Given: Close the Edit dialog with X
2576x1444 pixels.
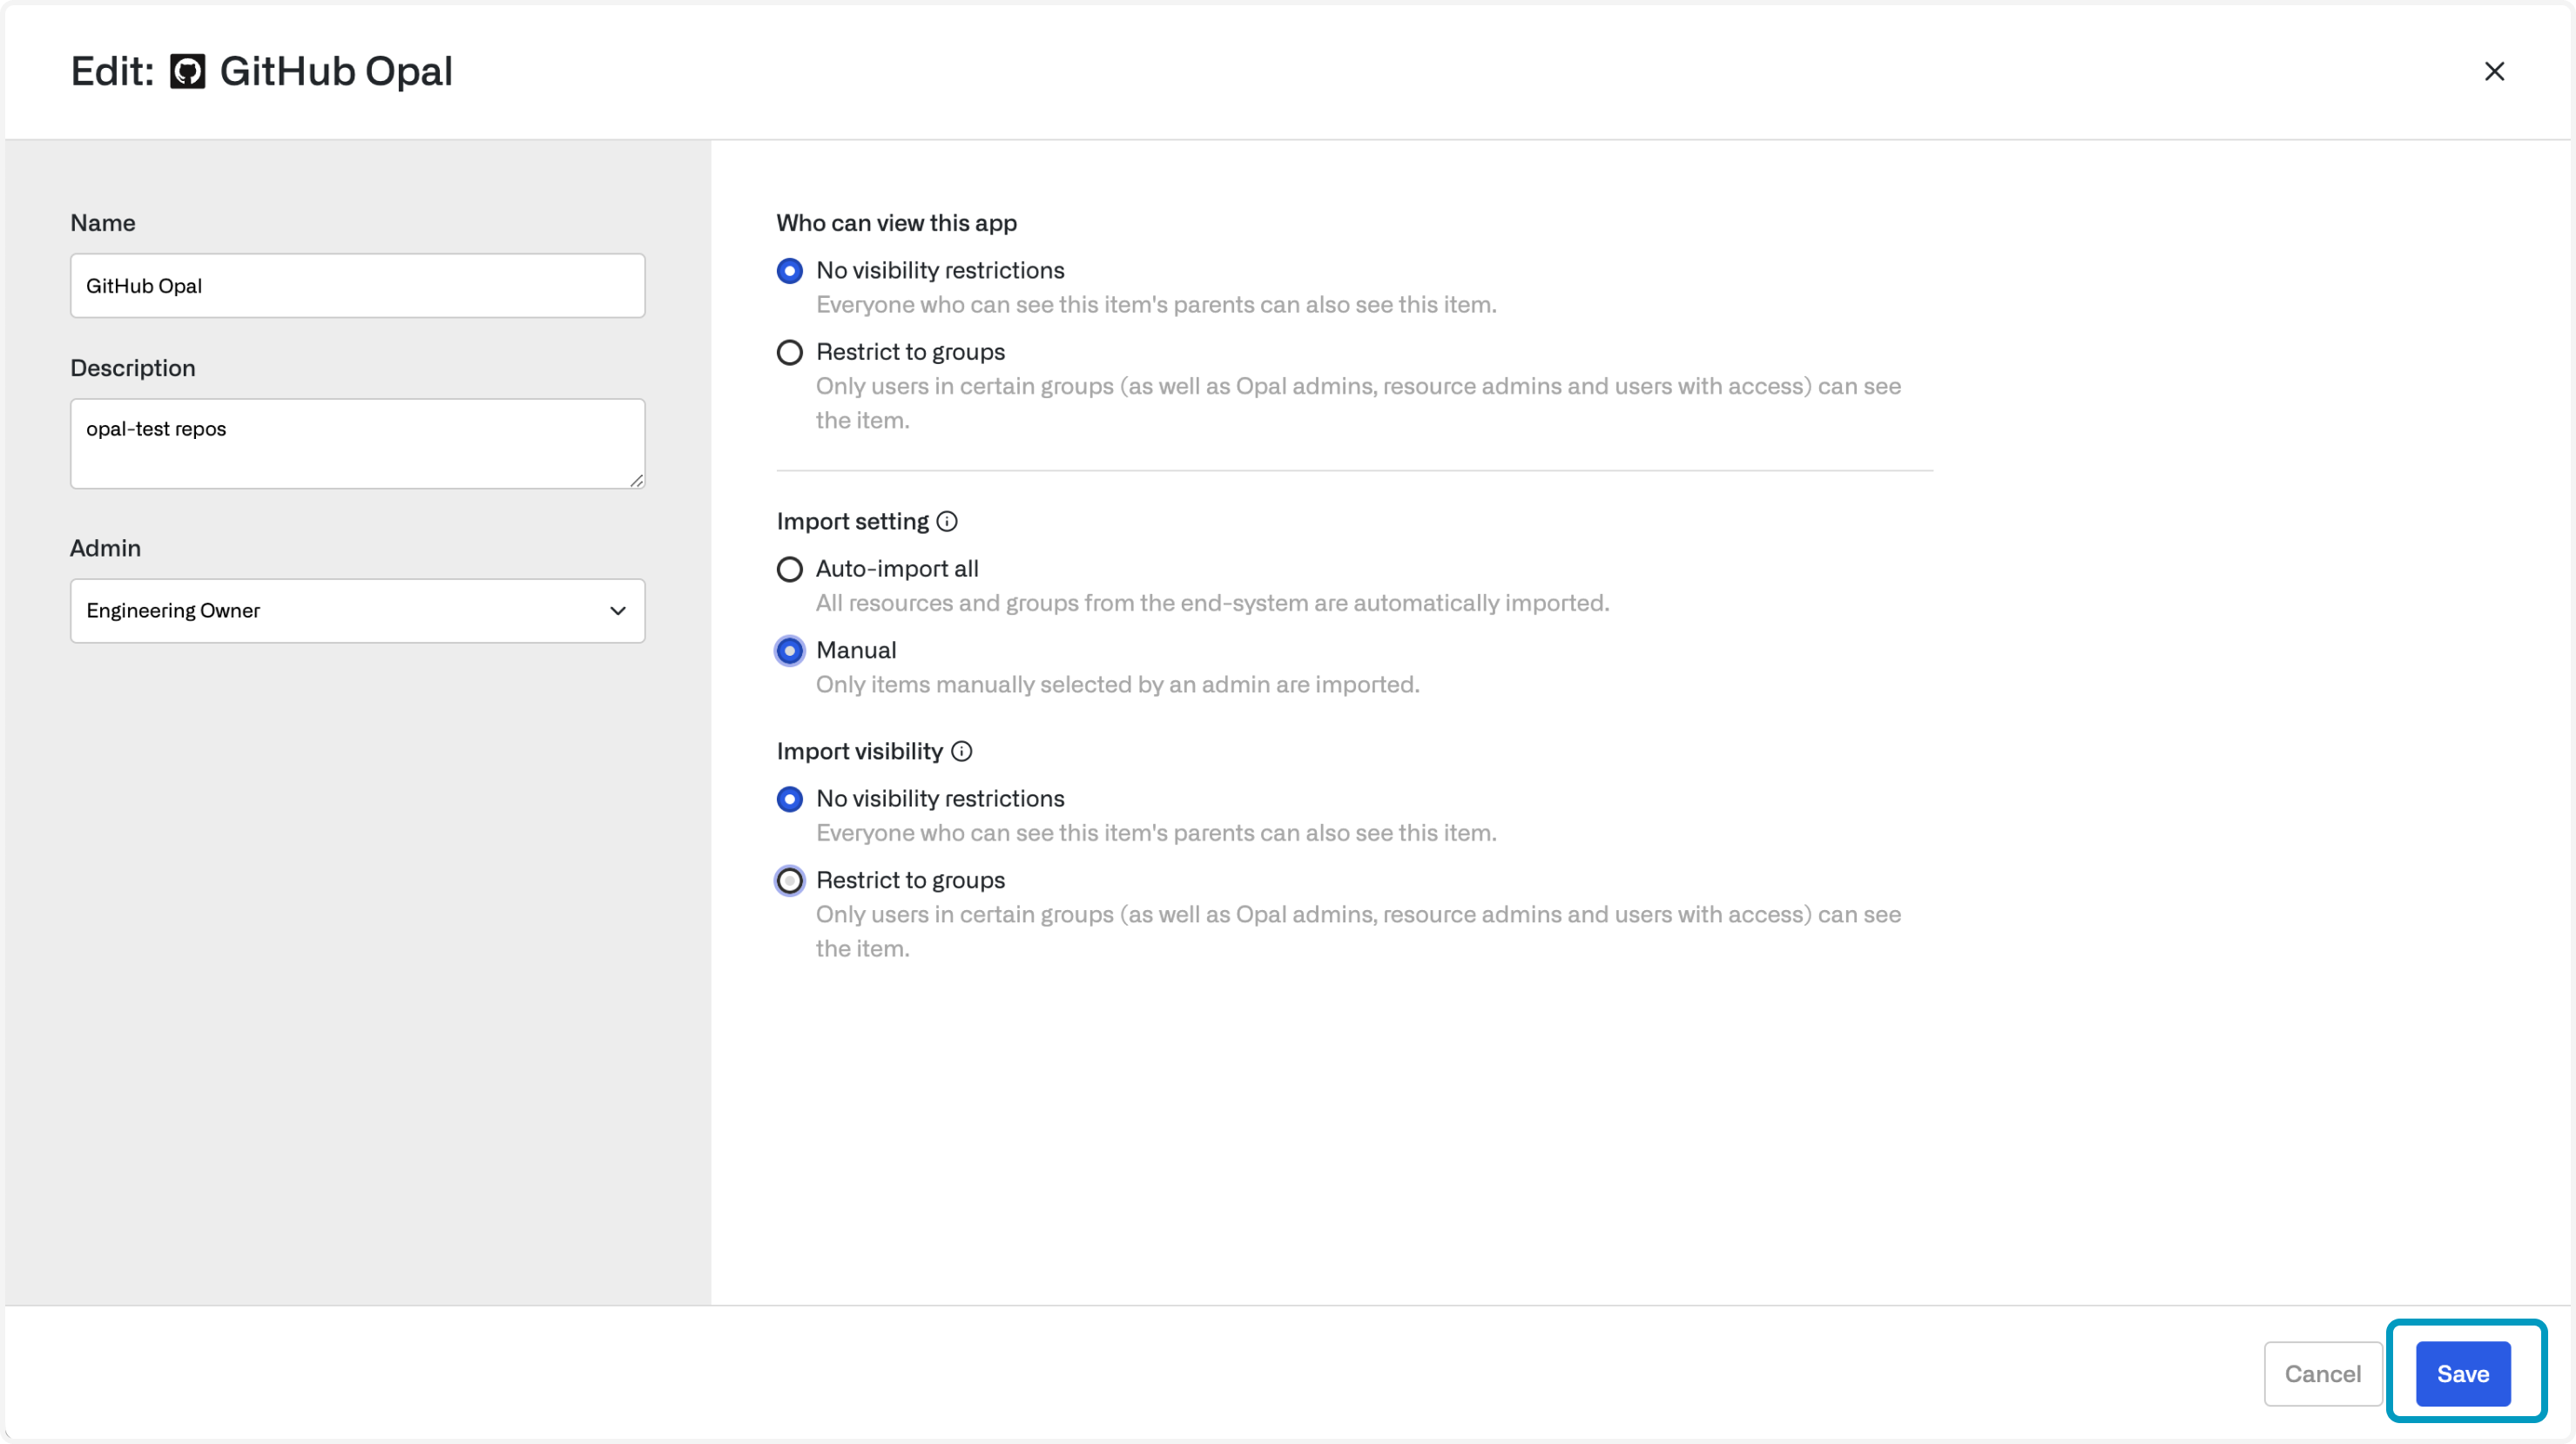Looking at the screenshot, I should [x=2494, y=72].
